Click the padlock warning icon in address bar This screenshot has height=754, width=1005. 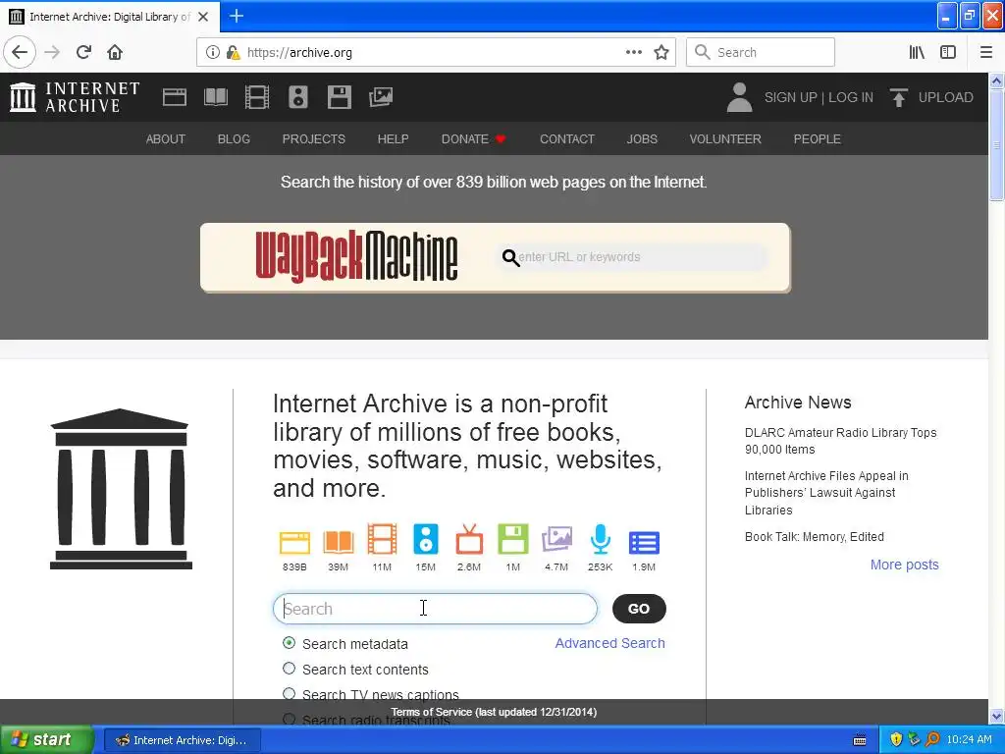click(234, 52)
